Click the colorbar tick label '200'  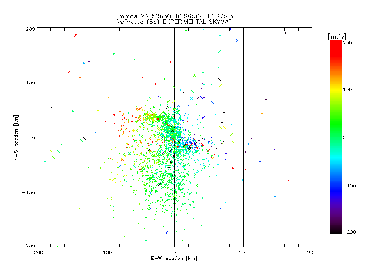[347, 43]
